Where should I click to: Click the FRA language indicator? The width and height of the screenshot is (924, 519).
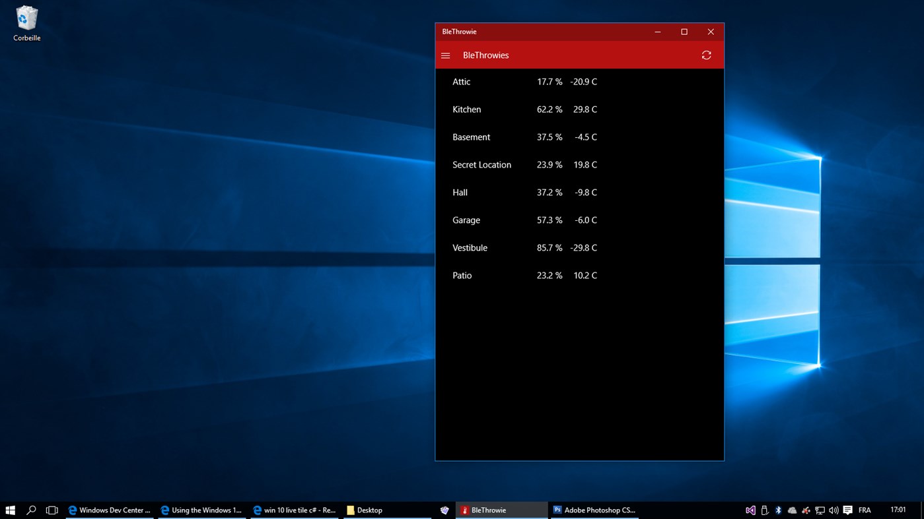[864, 510]
